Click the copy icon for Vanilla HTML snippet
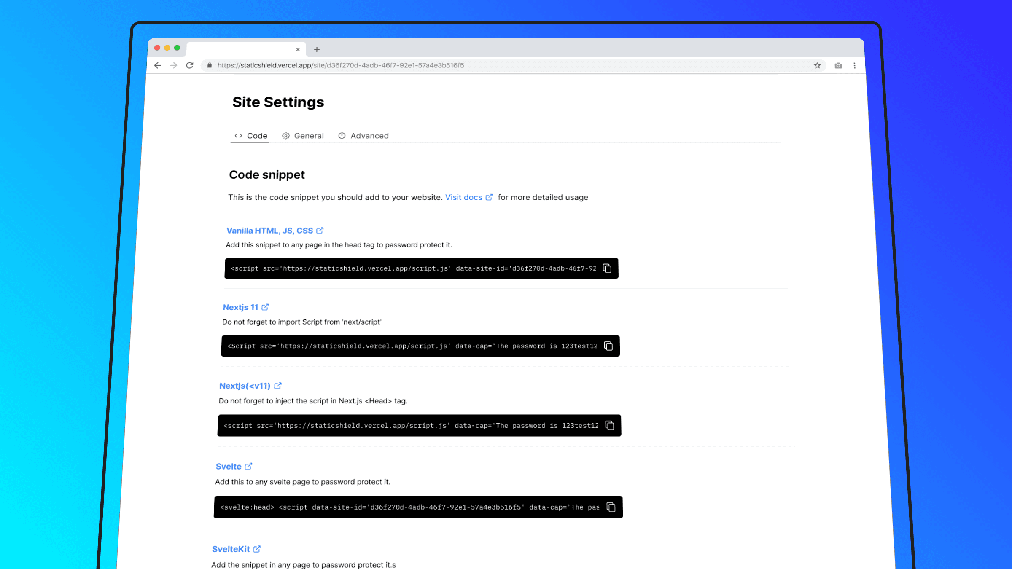Screen dimensions: 1012x569 608,268
